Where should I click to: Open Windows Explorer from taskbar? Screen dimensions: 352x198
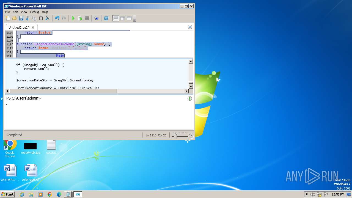(31, 194)
